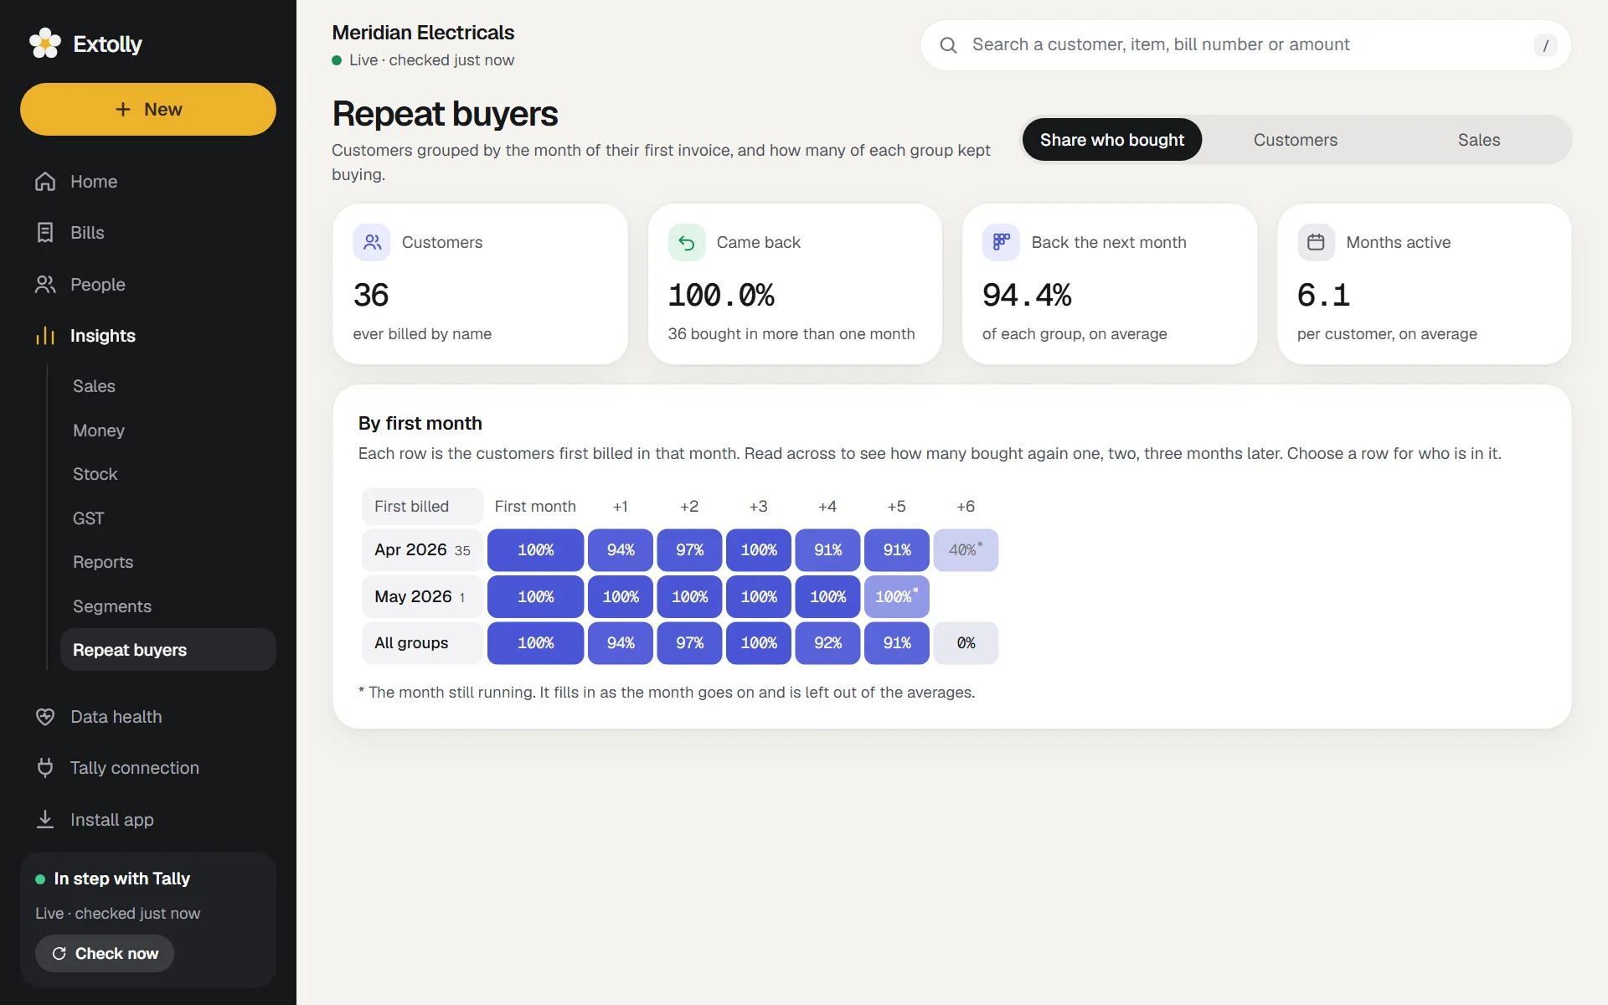The image size is (1608, 1005).
Task: Select the Share who bought tab
Action: pyautogui.click(x=1112, y=140)
